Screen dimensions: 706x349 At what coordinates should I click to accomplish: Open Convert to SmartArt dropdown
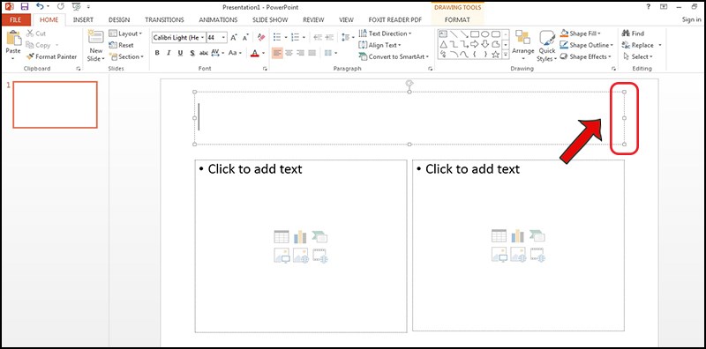[x=394, y=56]
